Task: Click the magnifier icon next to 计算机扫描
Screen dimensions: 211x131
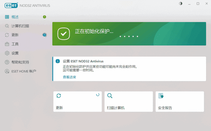Action: click(x=7, y=26)
